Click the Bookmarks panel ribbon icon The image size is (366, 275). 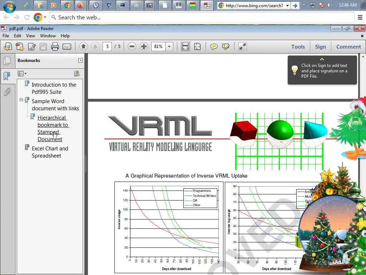[7, 76]
